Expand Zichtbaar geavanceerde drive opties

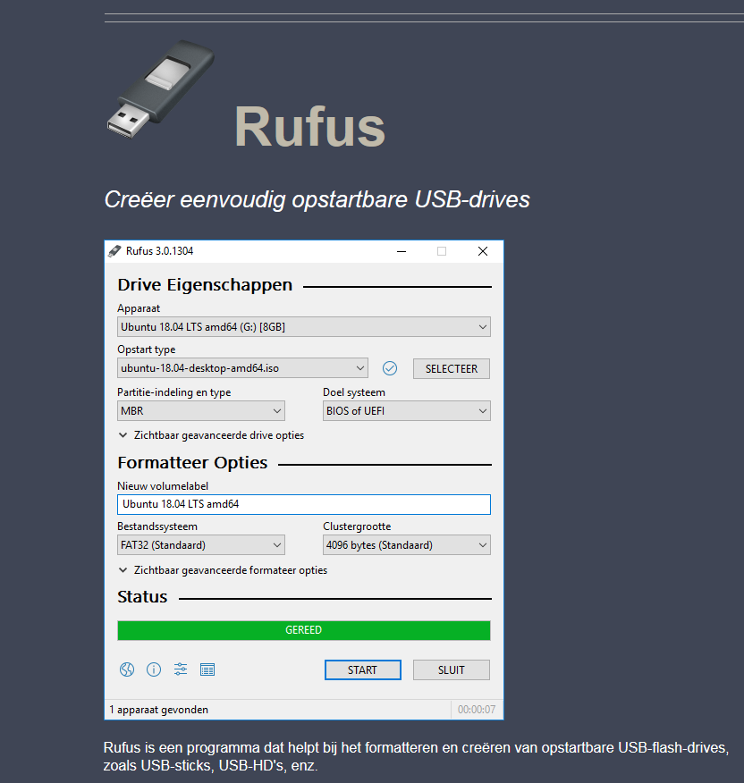point(211,435)
